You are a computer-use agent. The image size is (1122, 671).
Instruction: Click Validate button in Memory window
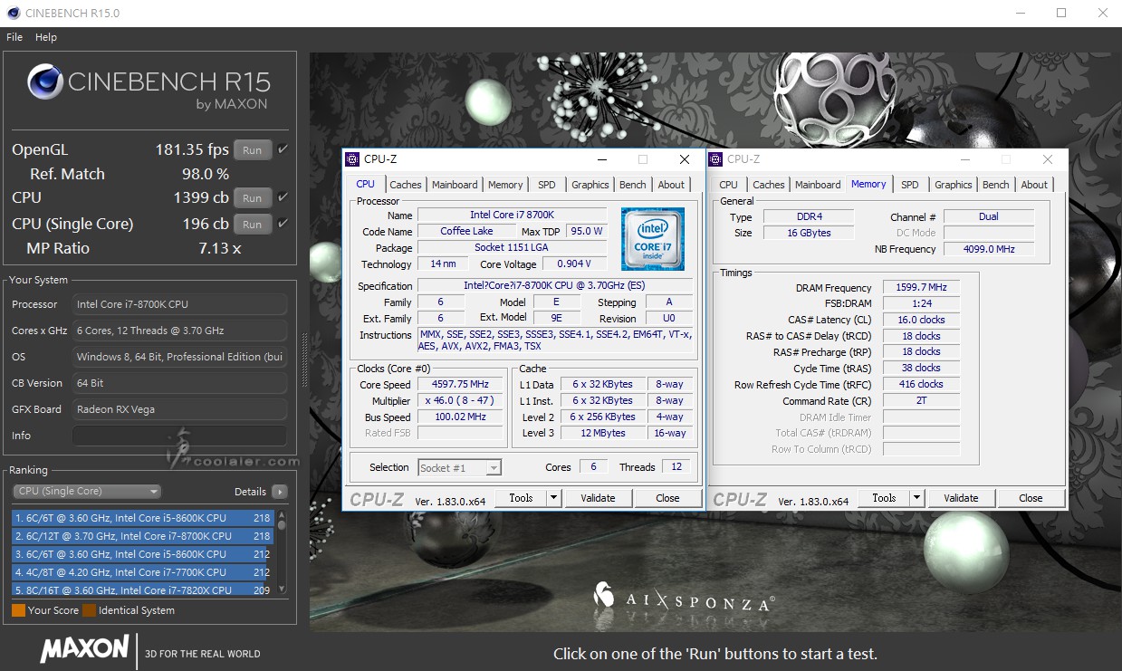click(x=961, y=498)
